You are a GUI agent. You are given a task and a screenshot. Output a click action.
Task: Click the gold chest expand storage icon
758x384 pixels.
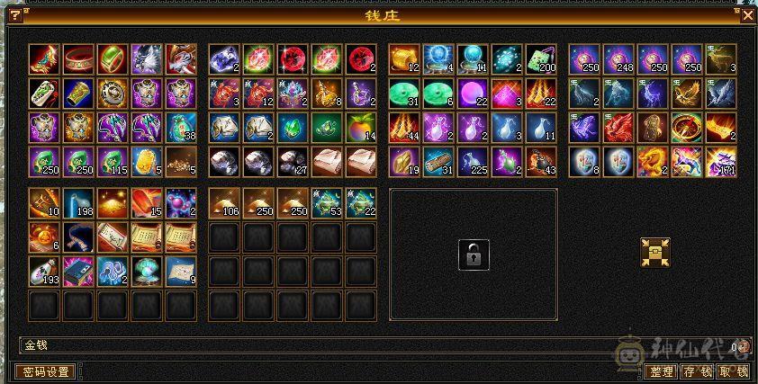[655, 252]
